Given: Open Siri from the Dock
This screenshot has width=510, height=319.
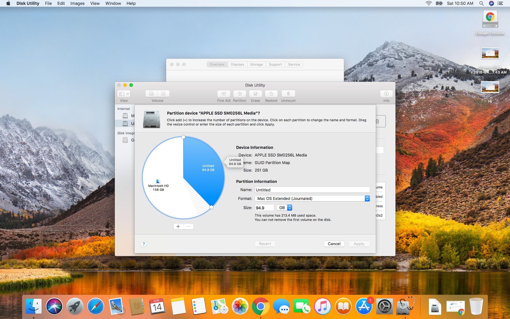Looking at the screenshot, I should pyautogui.click(x=54, y=306).
